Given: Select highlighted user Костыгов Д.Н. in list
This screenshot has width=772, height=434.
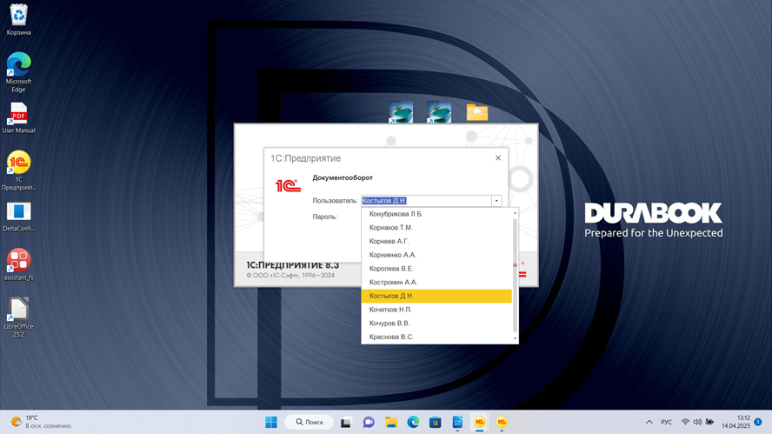Looking at the screenshot, I should pos(436,296).
